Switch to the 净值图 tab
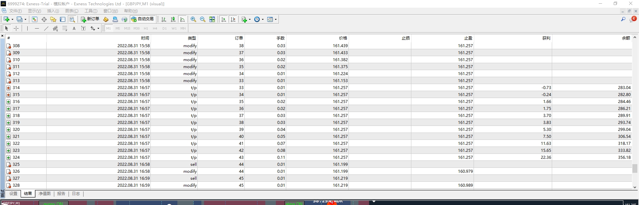Image resolution: width=639 pixels, height=205 pixels. (x=44, y=194)
